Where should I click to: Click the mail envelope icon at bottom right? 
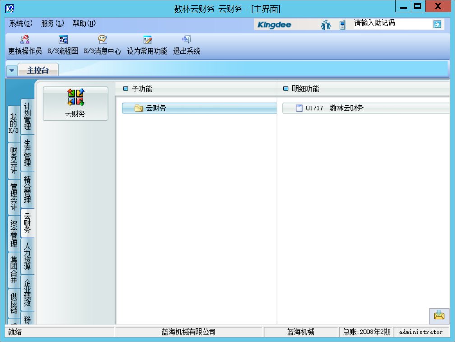439,315
